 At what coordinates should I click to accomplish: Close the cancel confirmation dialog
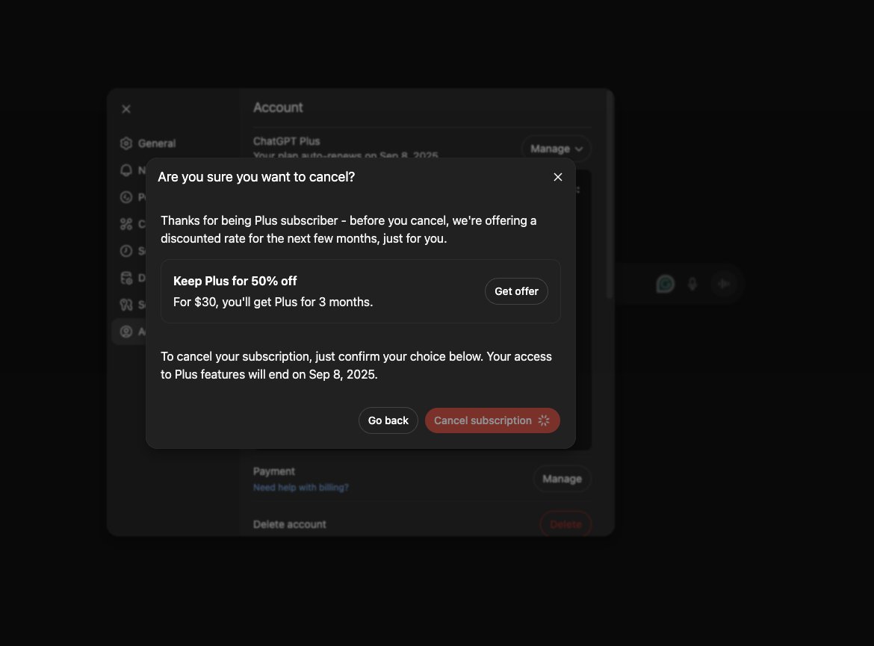[x=557, y=177]
